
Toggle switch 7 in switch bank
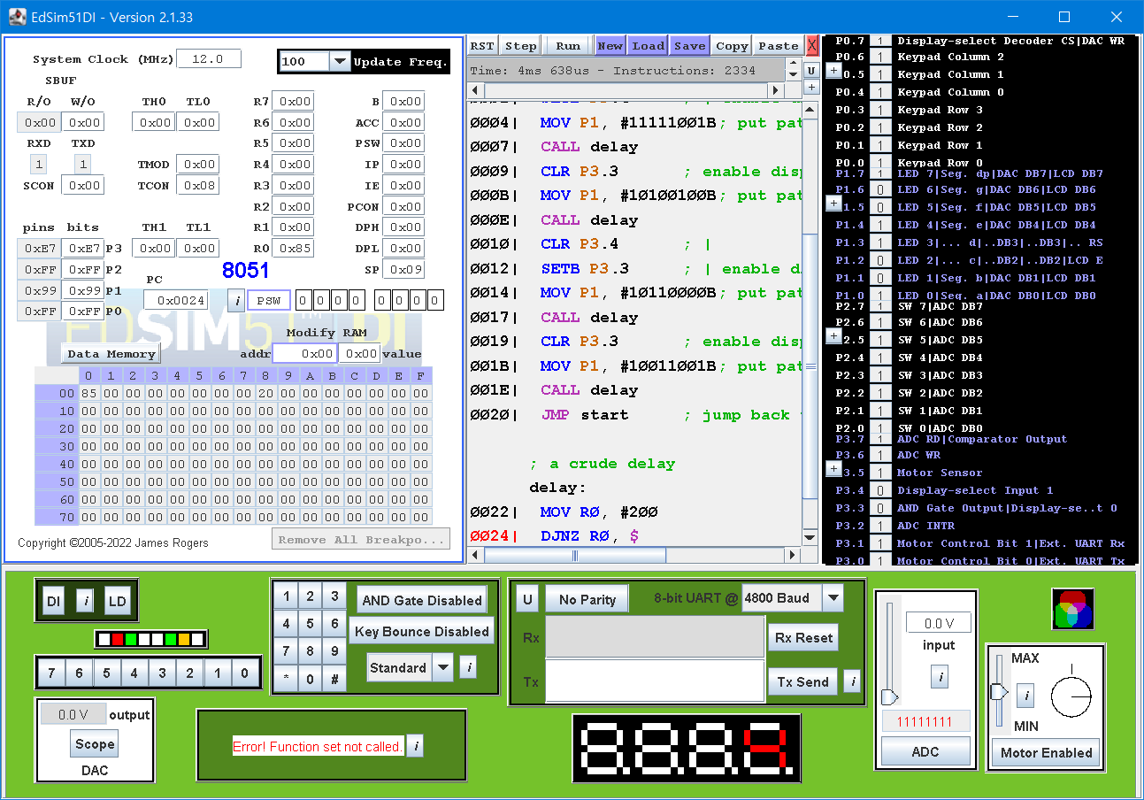51,673
